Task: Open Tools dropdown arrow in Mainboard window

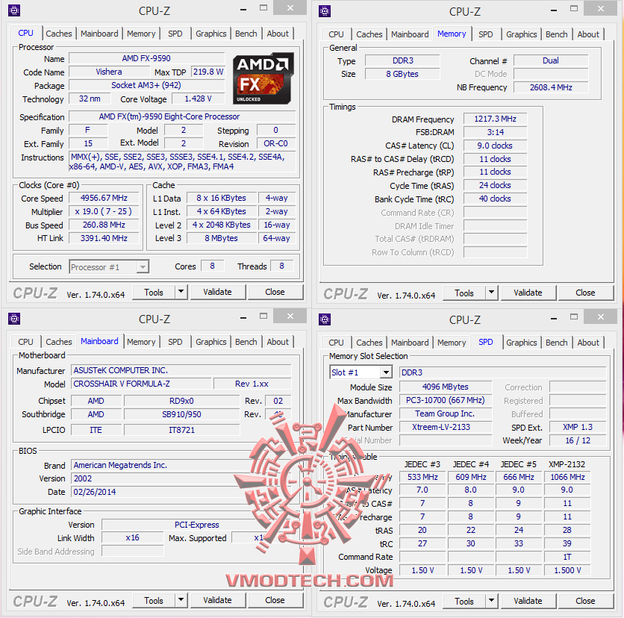Action: pos(181,599)
